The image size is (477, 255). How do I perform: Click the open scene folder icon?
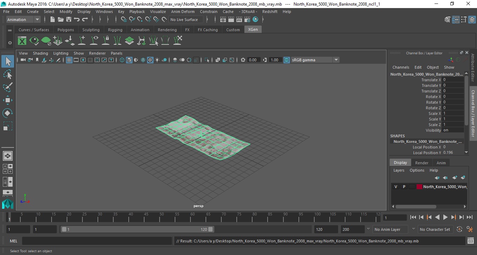coord(61,20)
